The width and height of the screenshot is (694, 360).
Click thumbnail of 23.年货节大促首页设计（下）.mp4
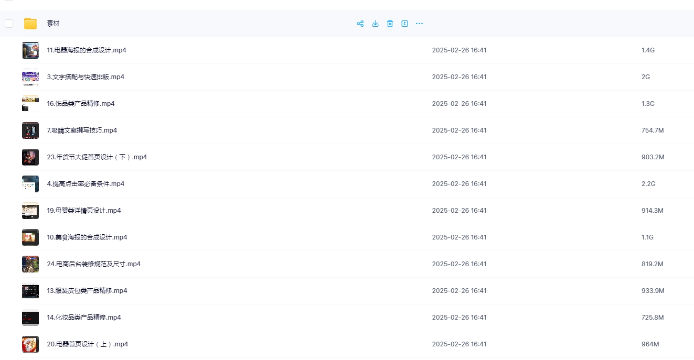point(30,157)
